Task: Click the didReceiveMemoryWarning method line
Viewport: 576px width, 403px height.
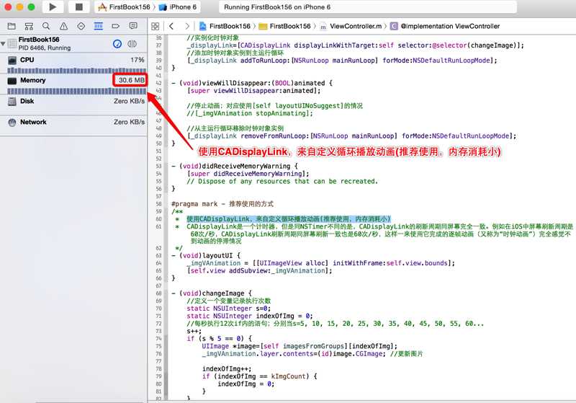Action: pos(235,167)
